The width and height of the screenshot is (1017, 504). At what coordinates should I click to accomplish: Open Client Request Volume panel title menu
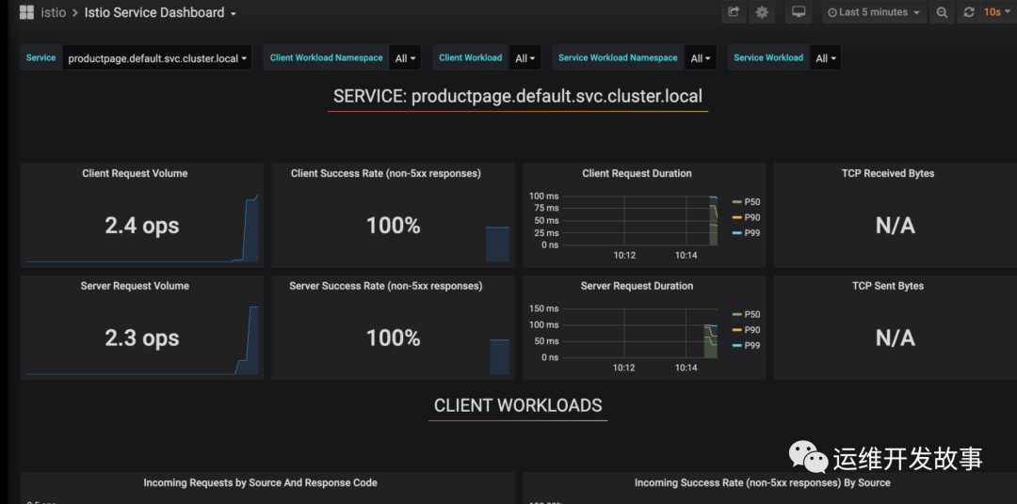(135, 174)
